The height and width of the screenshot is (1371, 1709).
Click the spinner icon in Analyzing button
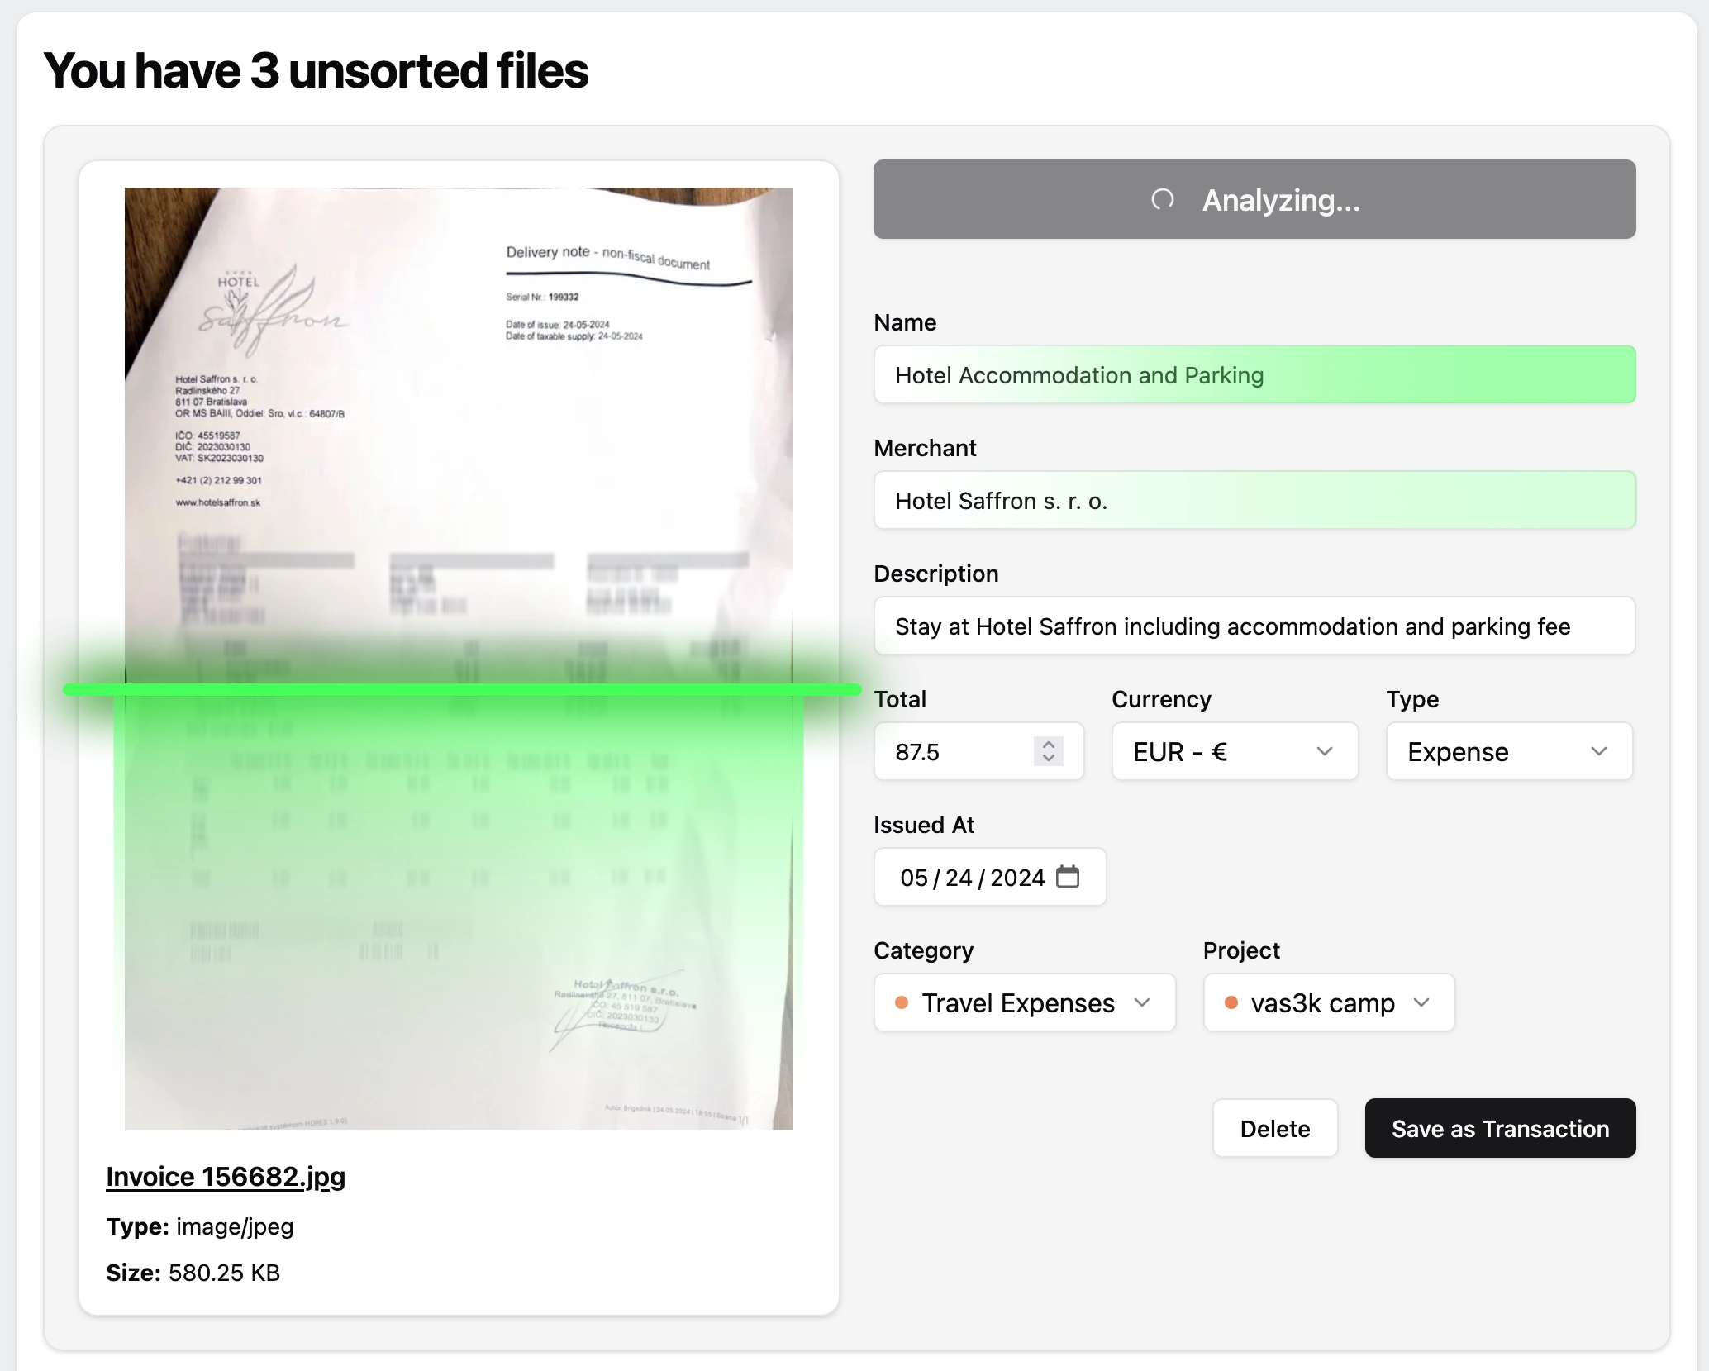1162,199
